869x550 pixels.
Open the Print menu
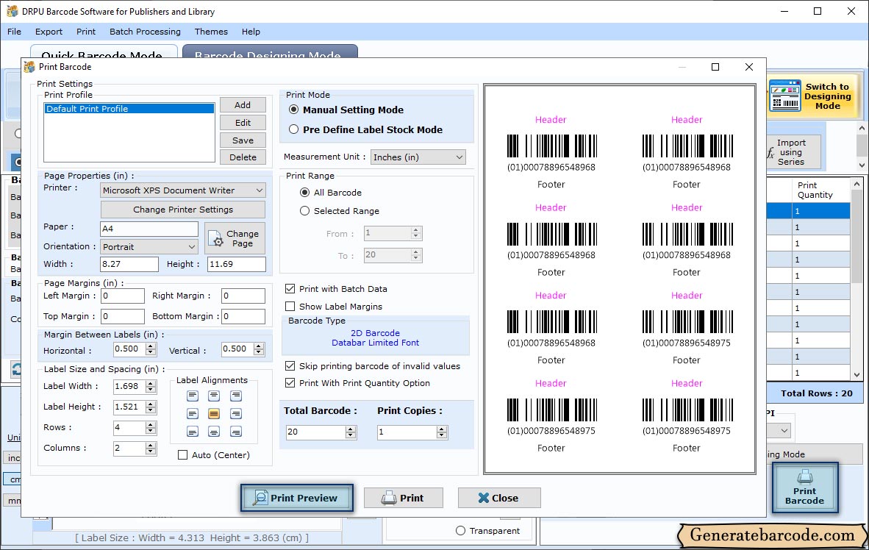pos(86,32)
